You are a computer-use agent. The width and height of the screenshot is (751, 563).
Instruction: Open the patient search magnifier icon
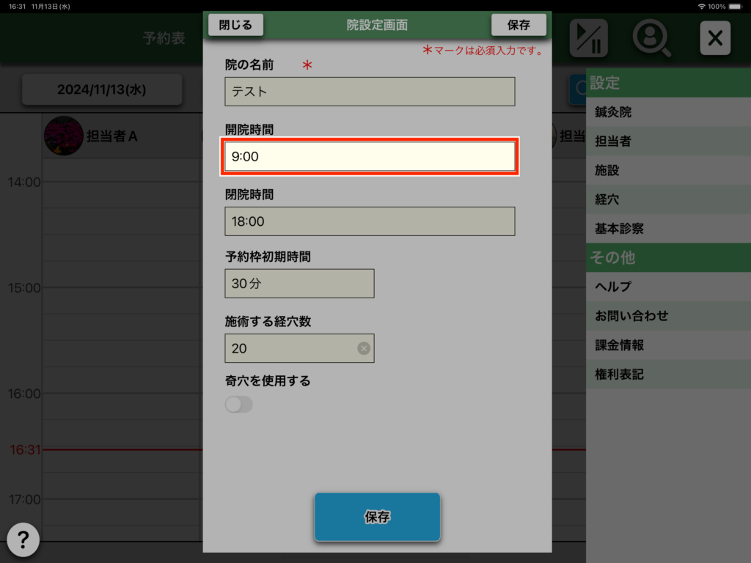[x=651, y=37]
